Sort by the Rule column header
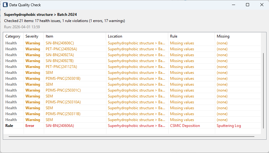Viewport: 269px width, 153px height. pyautogui.click(x=174, y=36)
